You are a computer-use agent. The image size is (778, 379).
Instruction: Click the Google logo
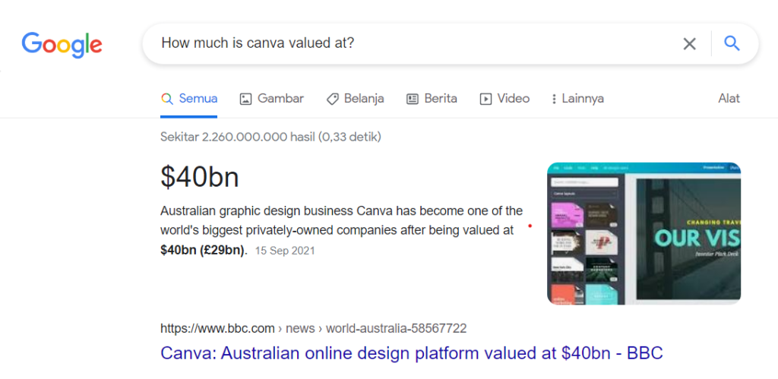62,45
